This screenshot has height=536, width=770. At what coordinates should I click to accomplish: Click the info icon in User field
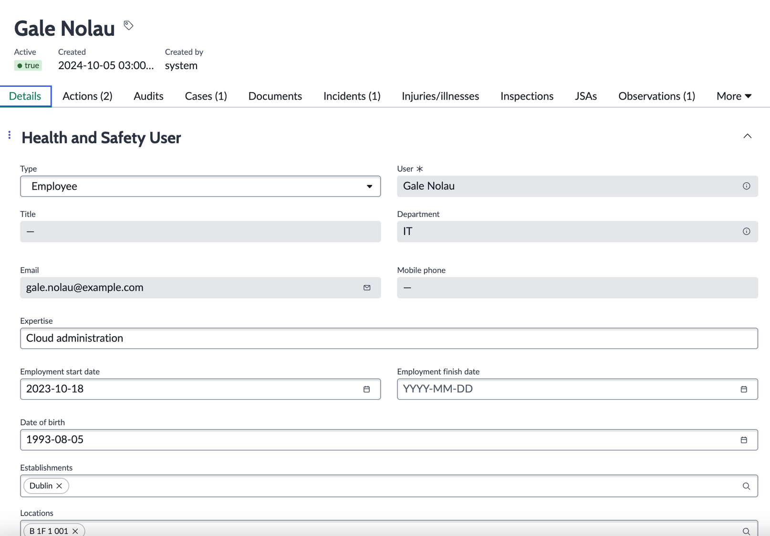[746, 186]
